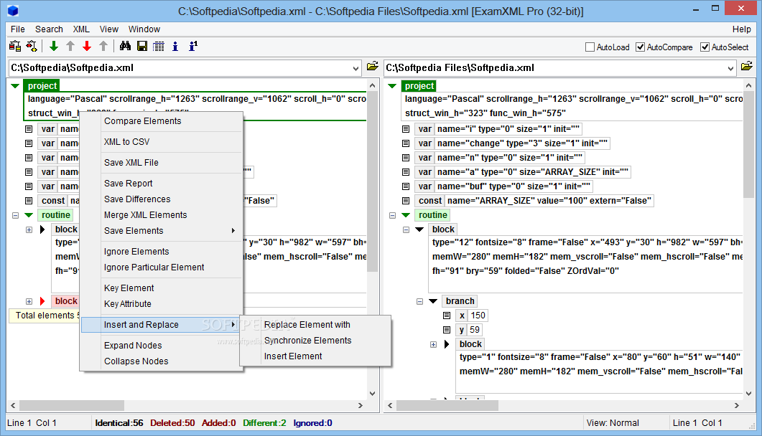
Task: Collapse right branch node minus box
Action: click(x=420, y=302)
